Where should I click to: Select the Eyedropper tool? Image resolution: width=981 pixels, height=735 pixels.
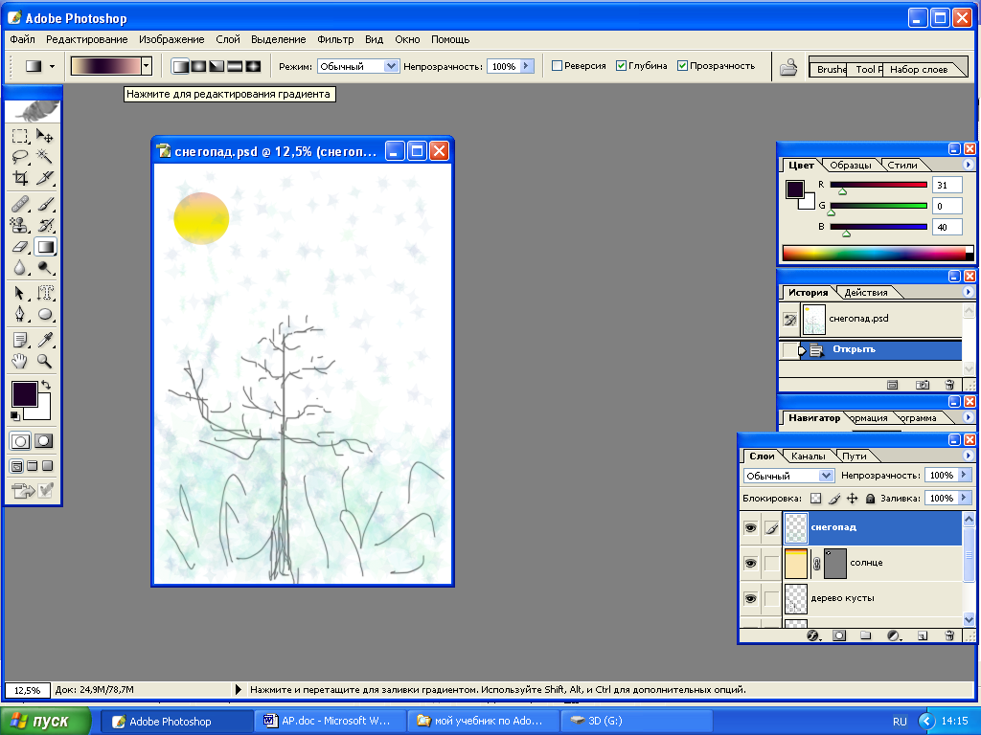click(44, 340)
